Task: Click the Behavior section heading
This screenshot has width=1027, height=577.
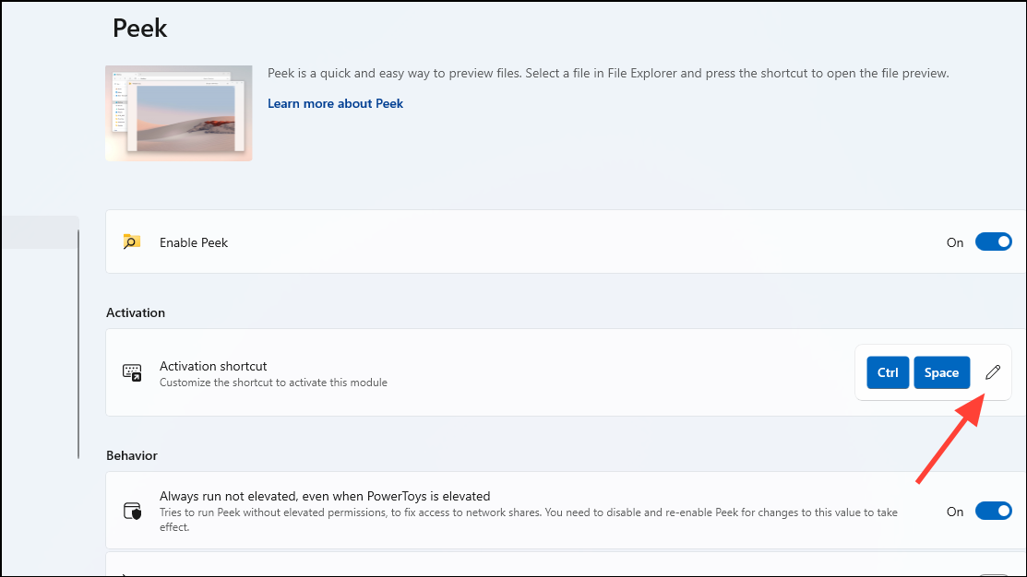Action: click(x=132, y=455)
